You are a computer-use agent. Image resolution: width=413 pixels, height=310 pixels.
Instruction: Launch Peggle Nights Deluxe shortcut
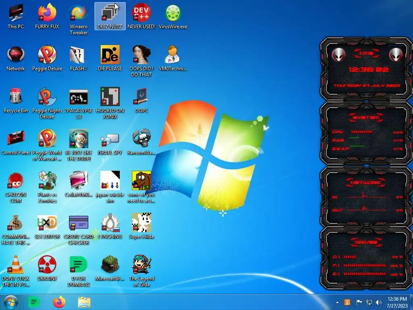click(47, 103)
